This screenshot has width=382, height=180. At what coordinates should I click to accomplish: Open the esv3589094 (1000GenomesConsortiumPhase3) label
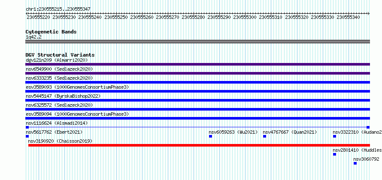(77, 114)
